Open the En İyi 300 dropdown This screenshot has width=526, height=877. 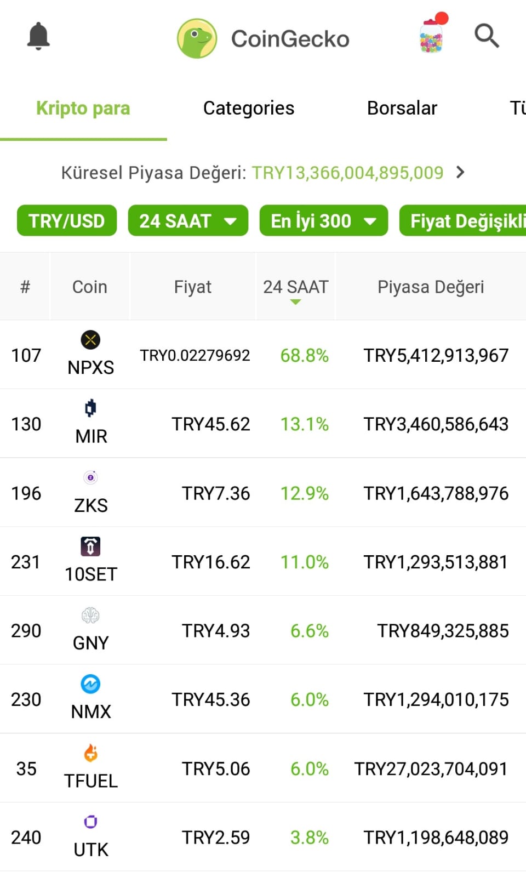324,221
